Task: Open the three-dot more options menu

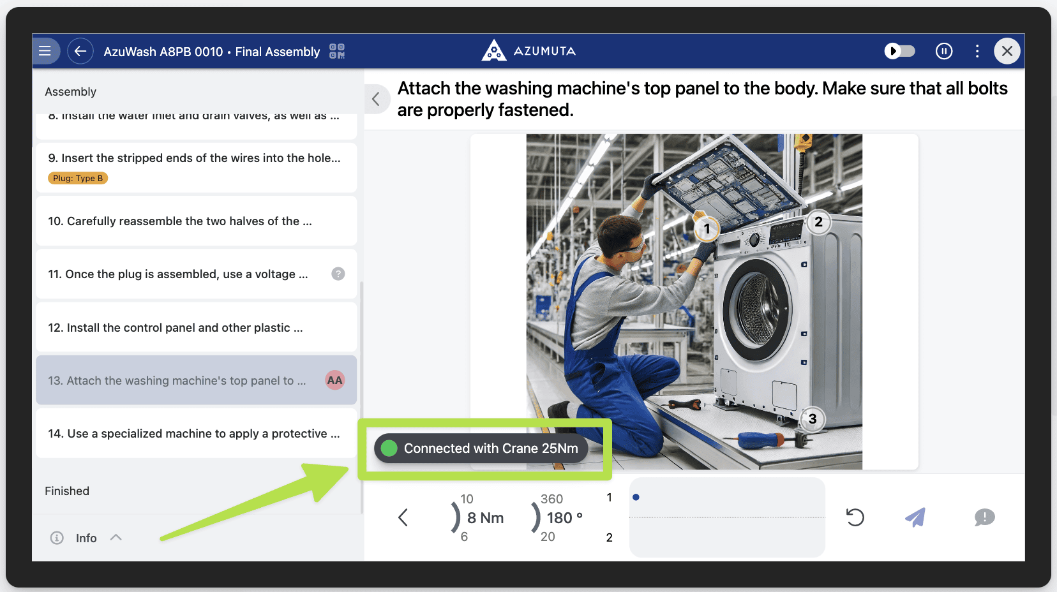Action: 977,51
